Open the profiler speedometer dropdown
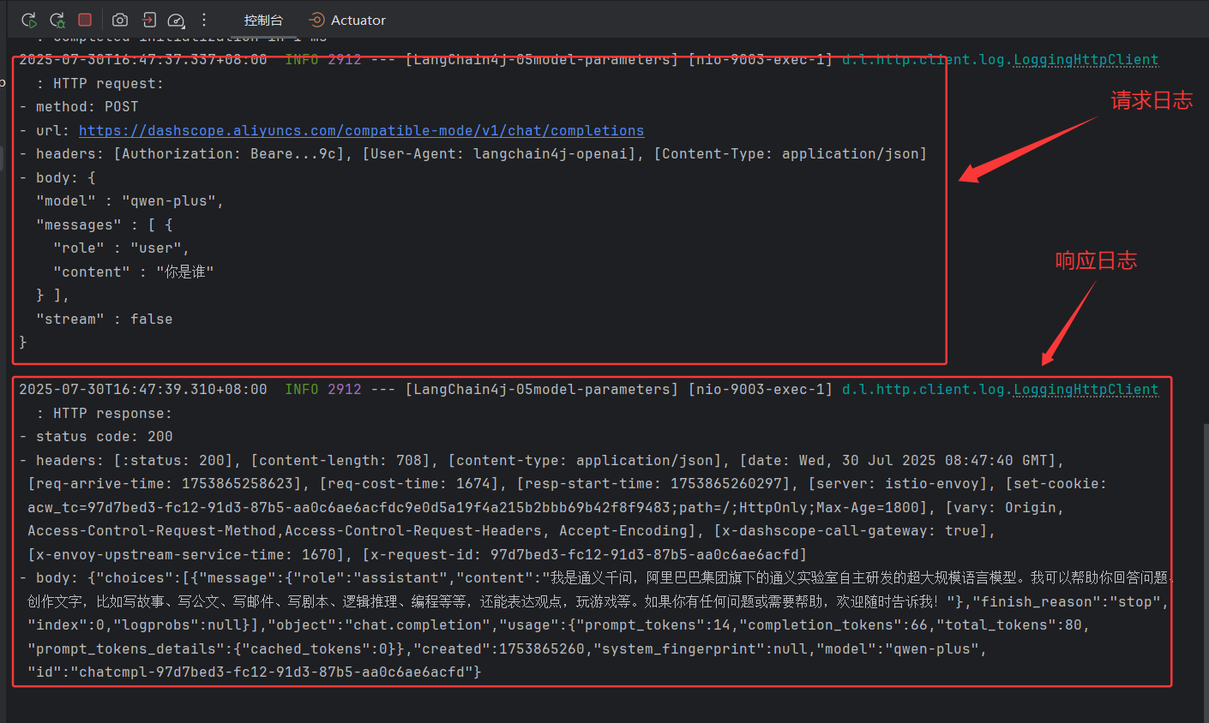 [176, 20]
